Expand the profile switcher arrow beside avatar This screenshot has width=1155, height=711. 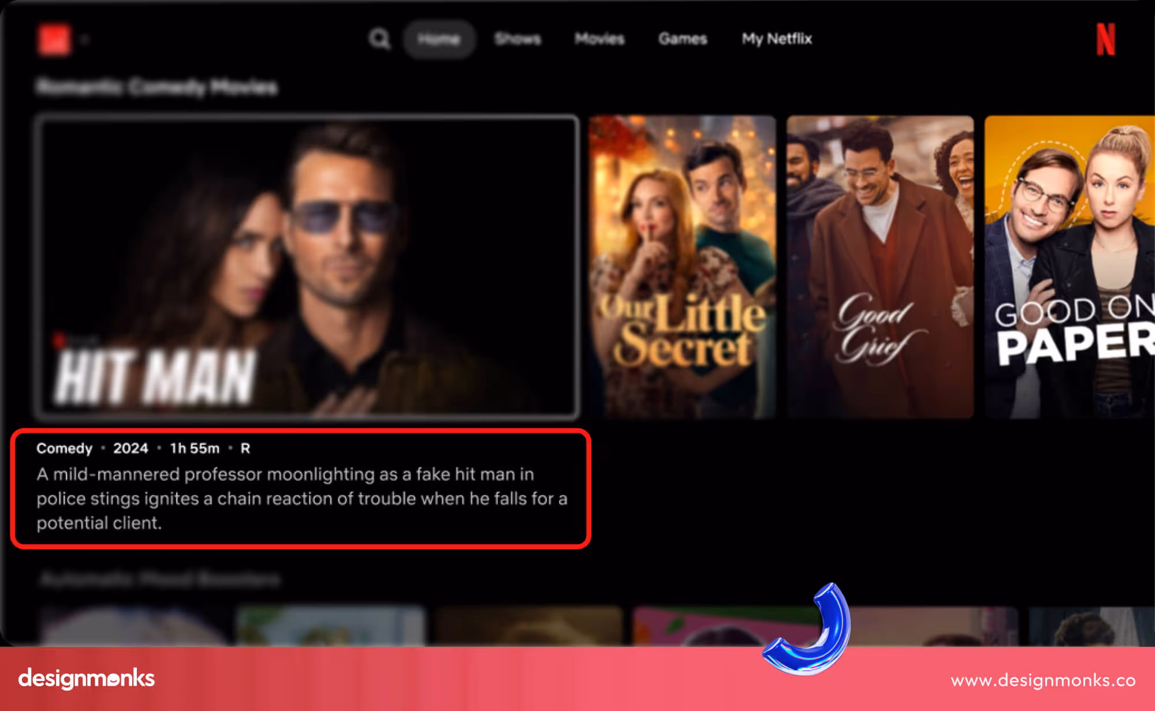coord(85,40)
